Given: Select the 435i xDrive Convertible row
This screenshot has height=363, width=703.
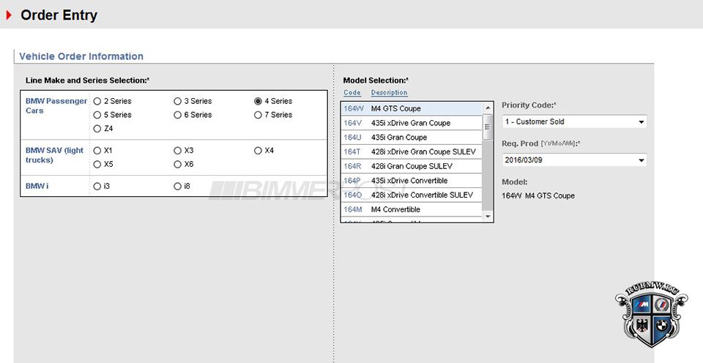Looking at the screenshot, I should (411, 181).
